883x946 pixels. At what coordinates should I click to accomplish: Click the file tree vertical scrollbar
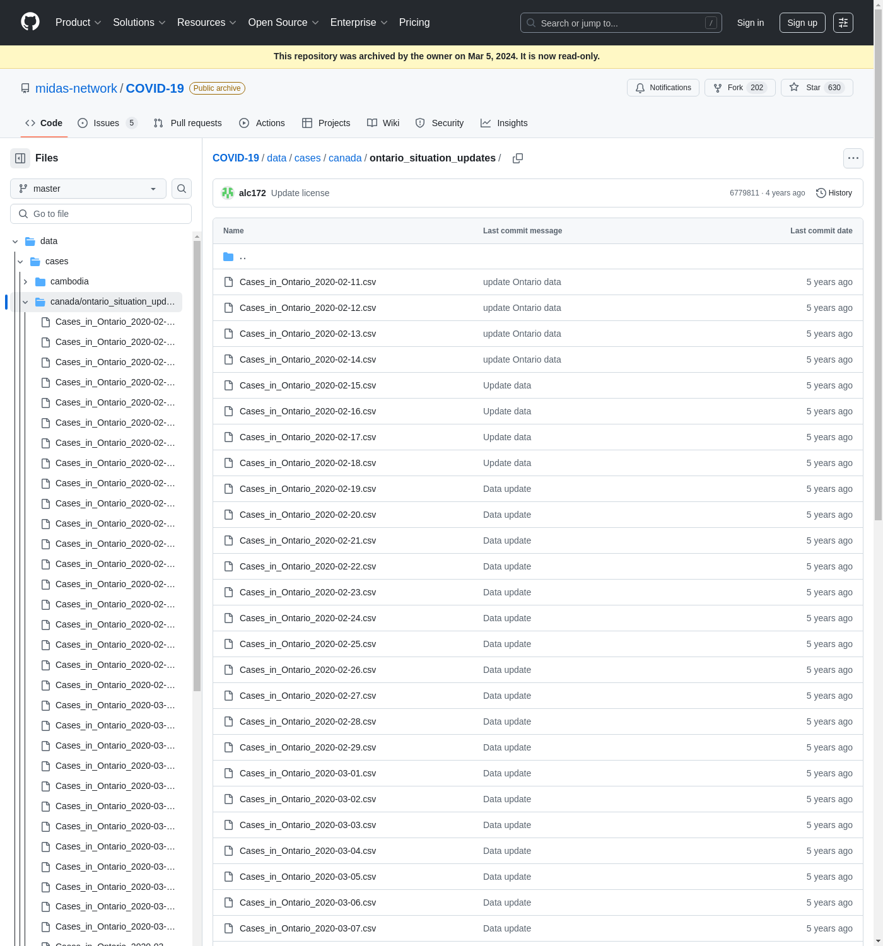(x=197, y=467)
